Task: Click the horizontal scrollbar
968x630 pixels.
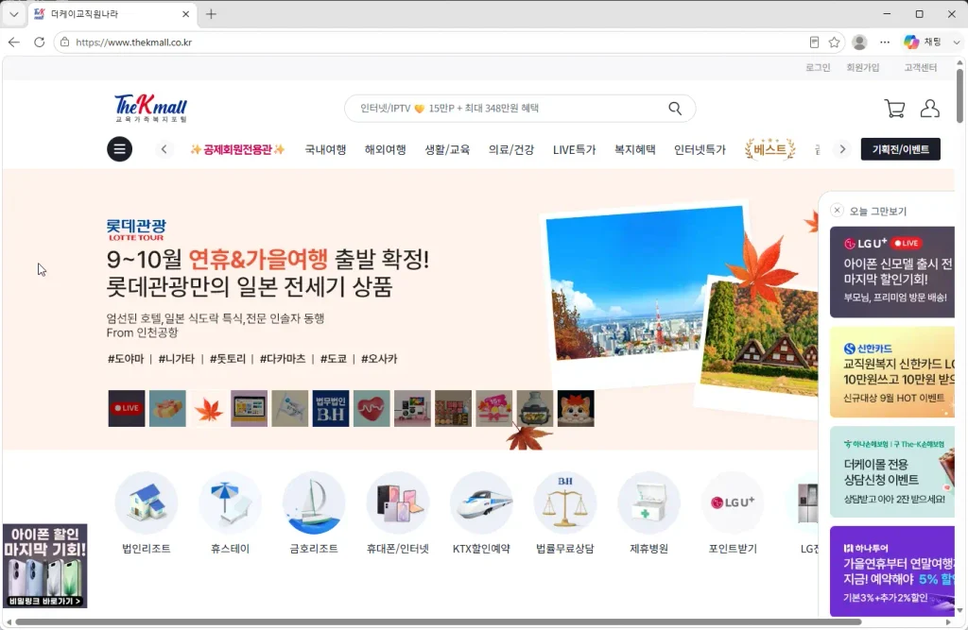Action: pyautogui.click(x=439, y=622)
